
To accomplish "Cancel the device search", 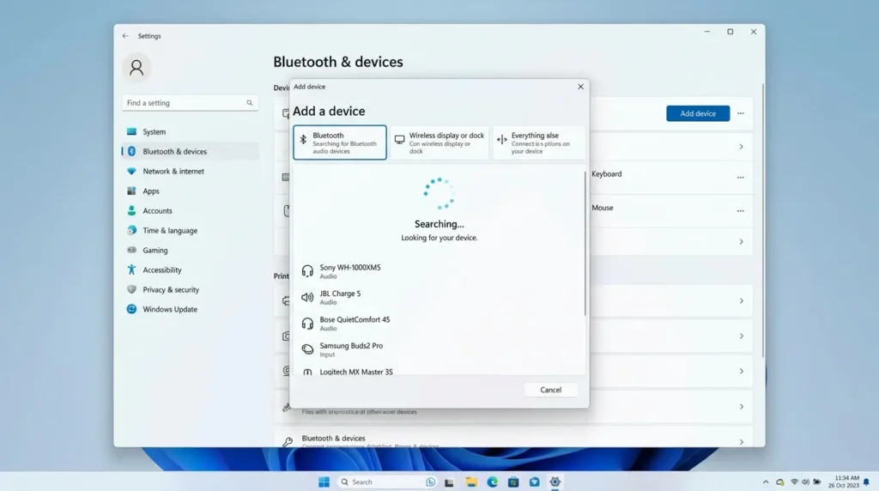I will tap(550, 390).
